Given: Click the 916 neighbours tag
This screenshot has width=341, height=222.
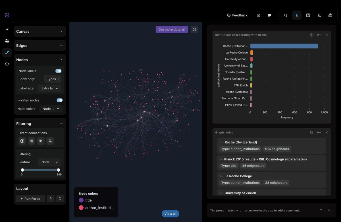Looking at the screenshot, I should point(277,149).
